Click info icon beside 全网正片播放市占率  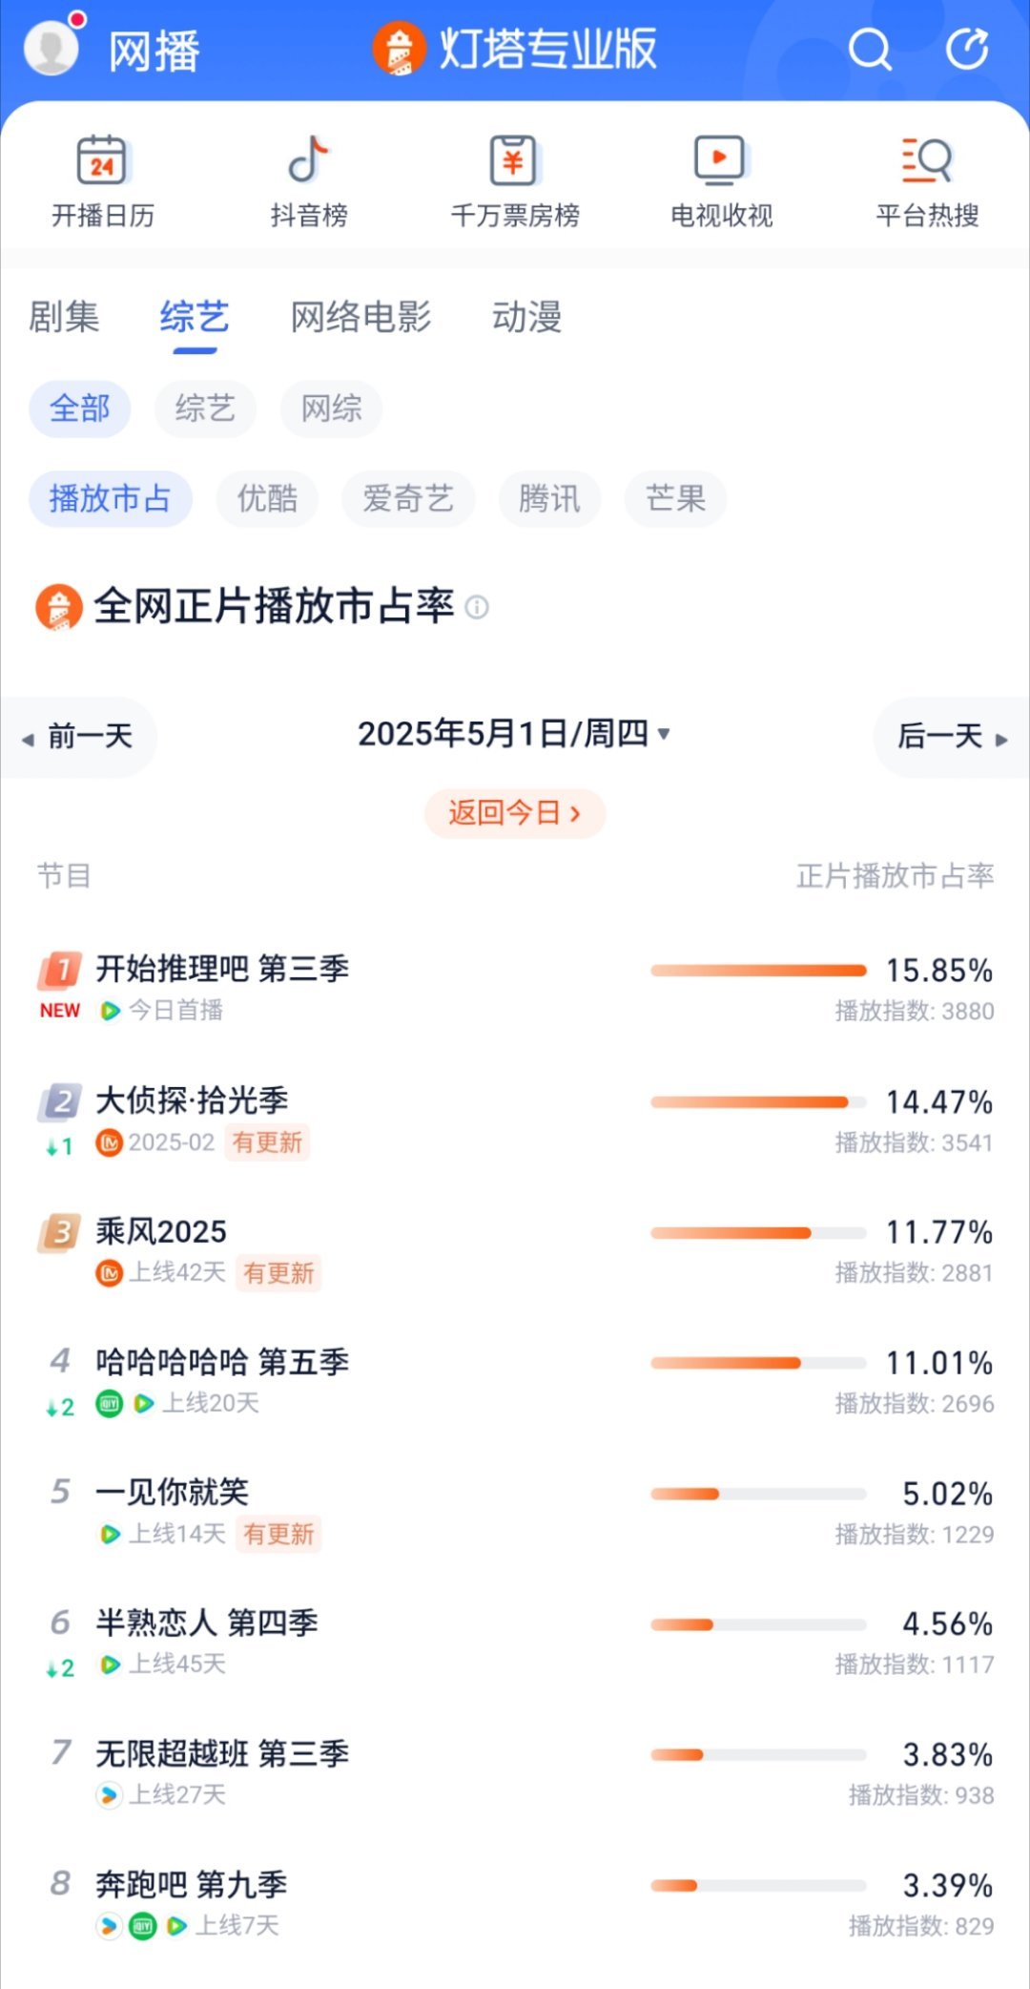477,607
